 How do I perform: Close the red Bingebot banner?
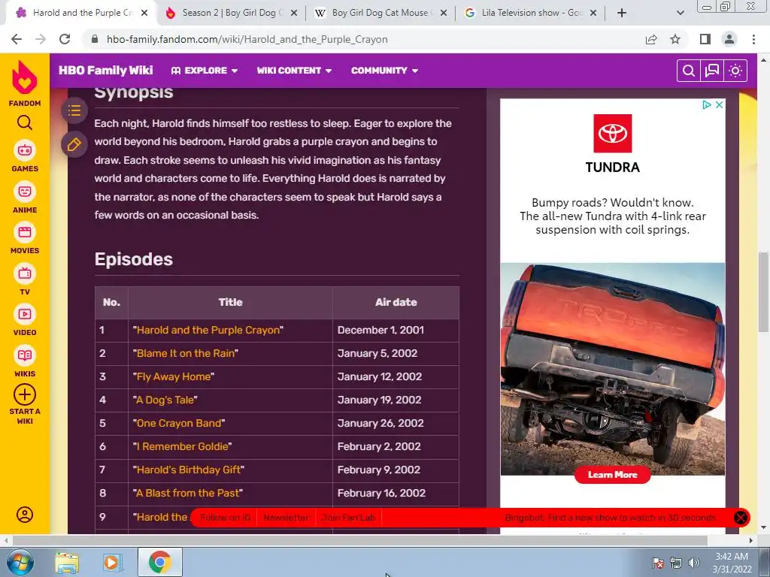coord(741,518)
